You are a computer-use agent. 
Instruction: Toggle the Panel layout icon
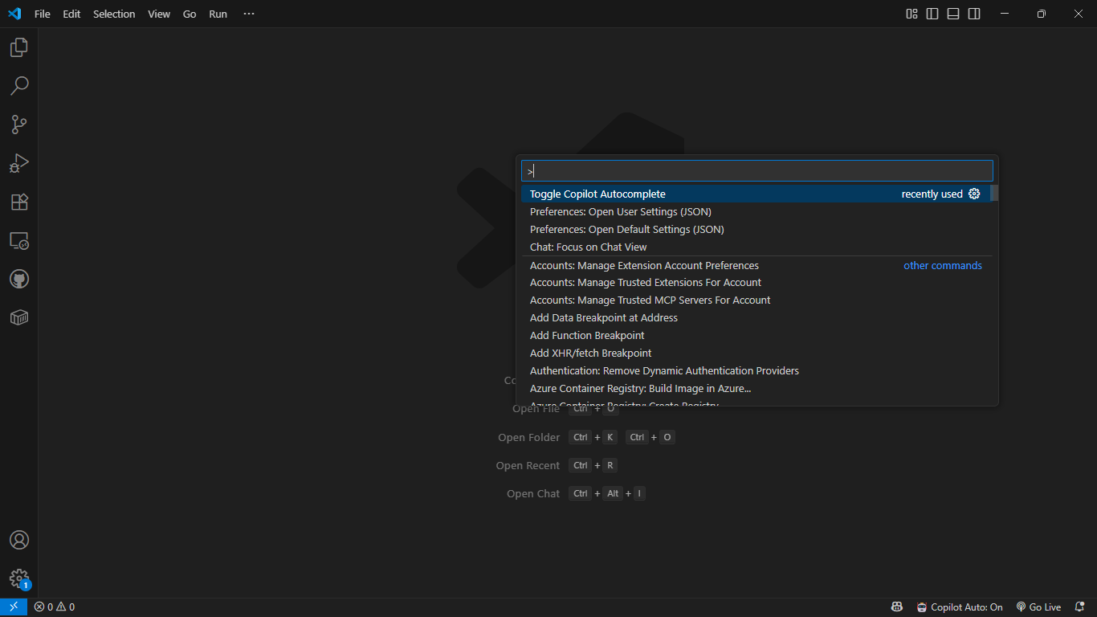[953, 14]
